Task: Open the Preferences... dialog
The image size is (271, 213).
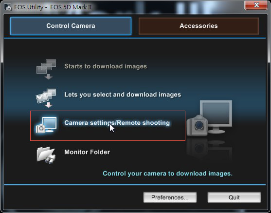Action: (170, 197)
